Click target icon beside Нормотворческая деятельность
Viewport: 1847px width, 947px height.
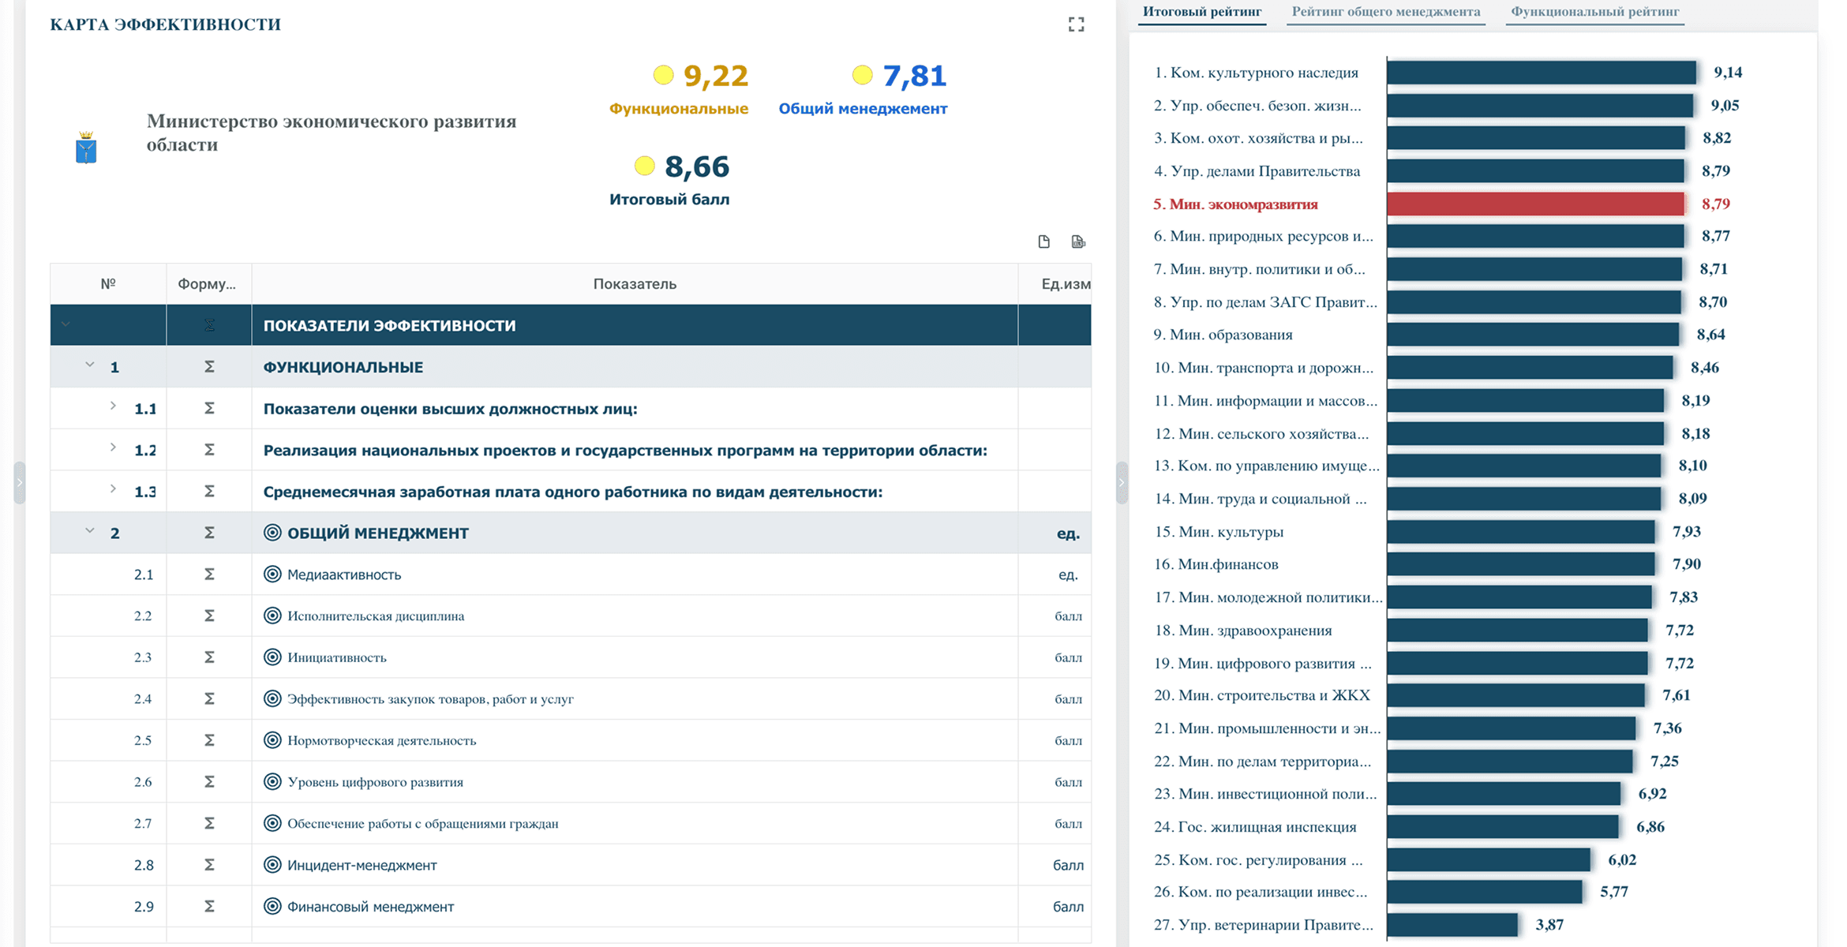pyautogui.click(x=272, y=740)
